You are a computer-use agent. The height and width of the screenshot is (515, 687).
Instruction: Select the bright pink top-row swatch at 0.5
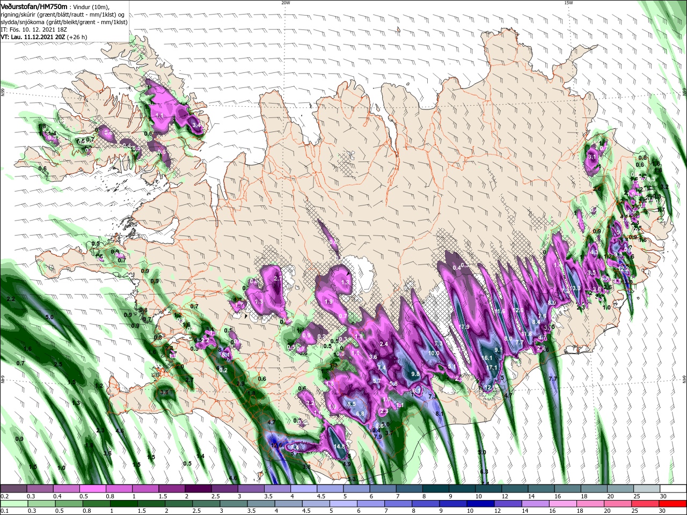point(92,488)
